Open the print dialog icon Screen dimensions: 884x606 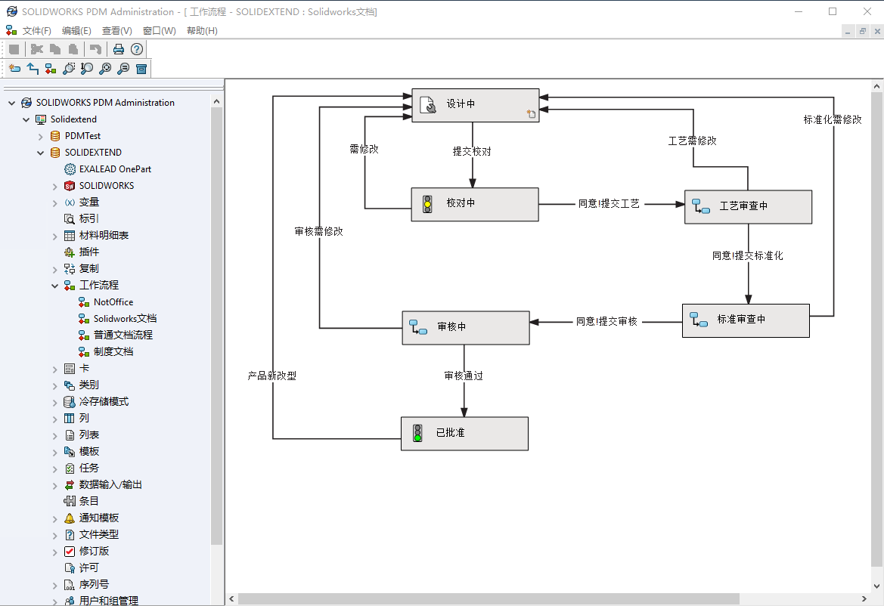coord(119,49)
